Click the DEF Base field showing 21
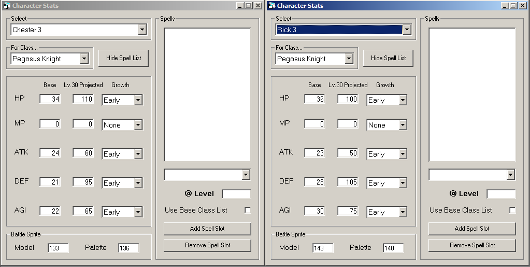This screenshot has width=530, height=267. [x=50, y=182]
